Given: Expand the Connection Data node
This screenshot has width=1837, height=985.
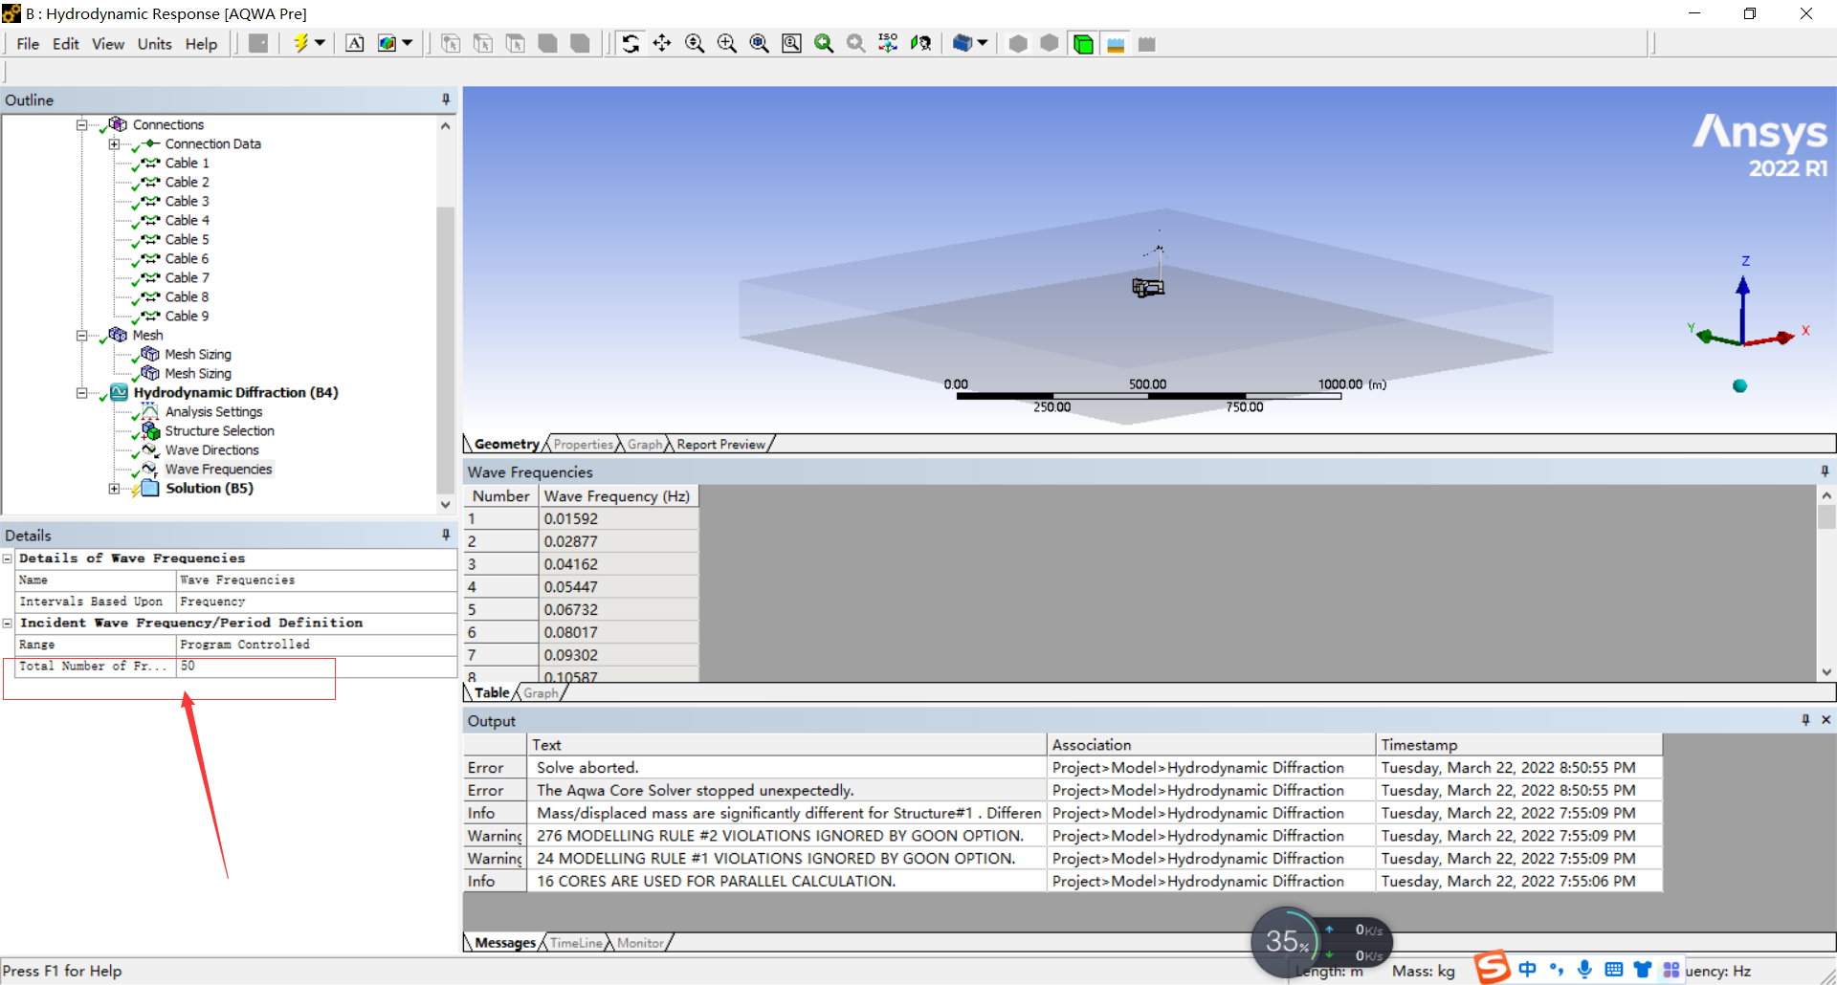Looking at the screenshot, I should 114,144.
